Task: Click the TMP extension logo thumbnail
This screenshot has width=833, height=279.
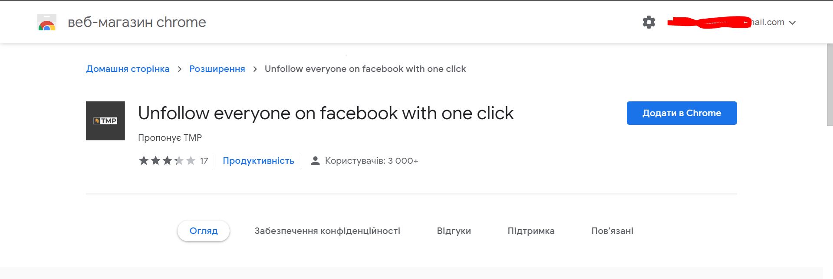Action: 105,121
